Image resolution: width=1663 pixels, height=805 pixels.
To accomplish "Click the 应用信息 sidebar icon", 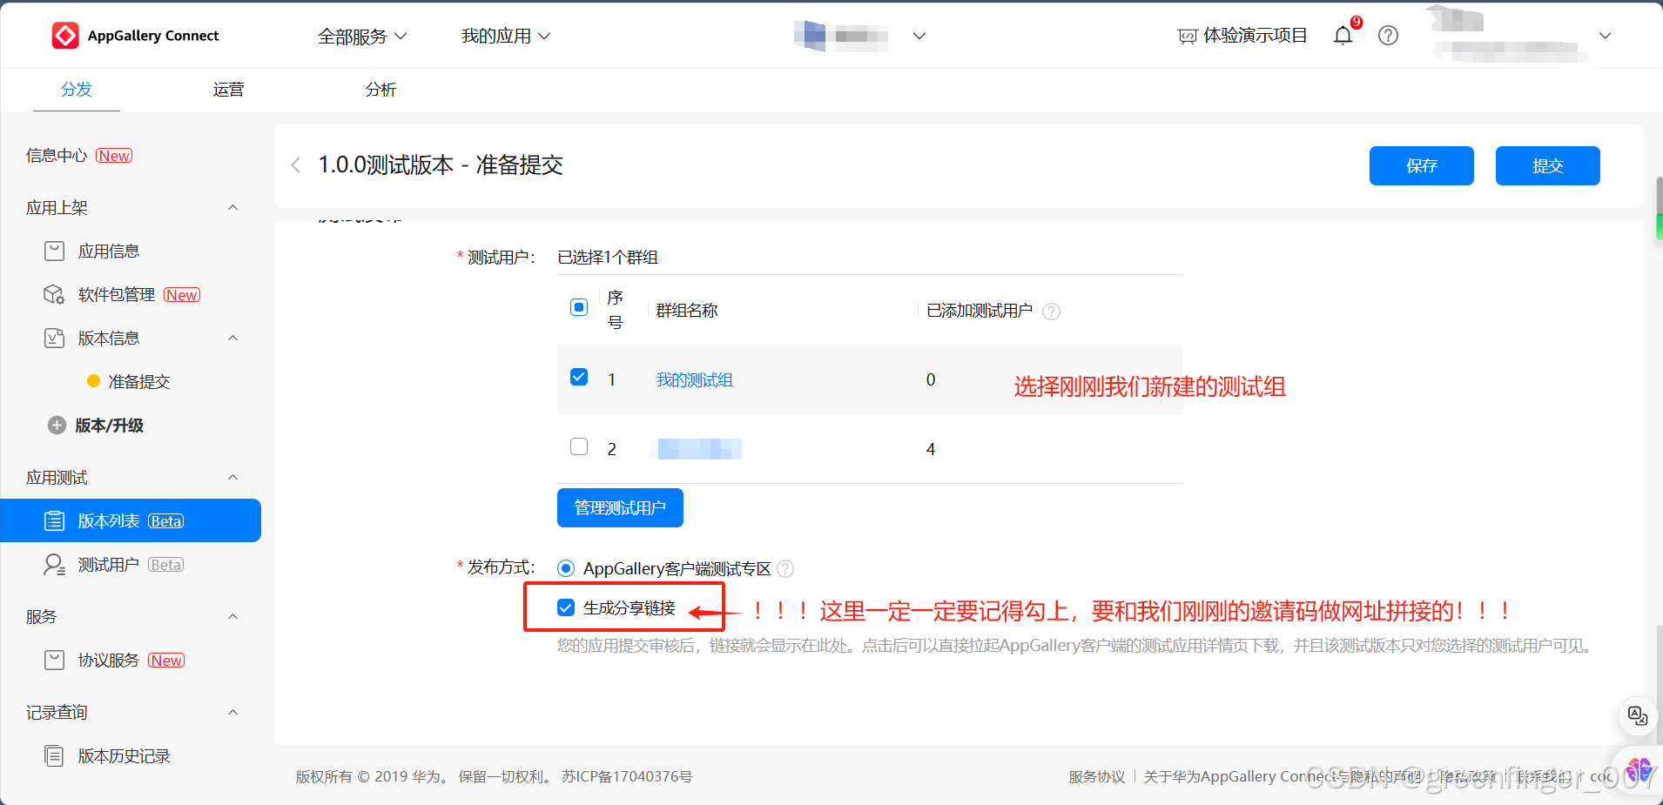I will tap(54, 252).
